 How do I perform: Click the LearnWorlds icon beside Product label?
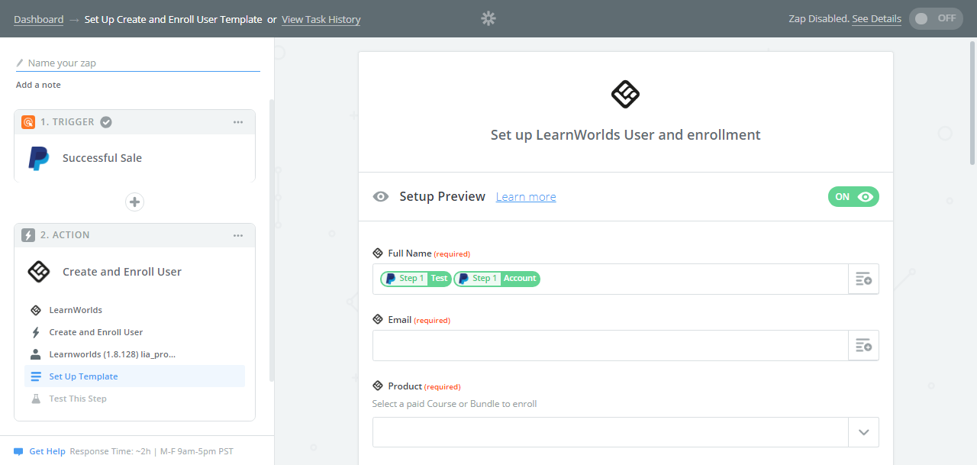[377, 386]
